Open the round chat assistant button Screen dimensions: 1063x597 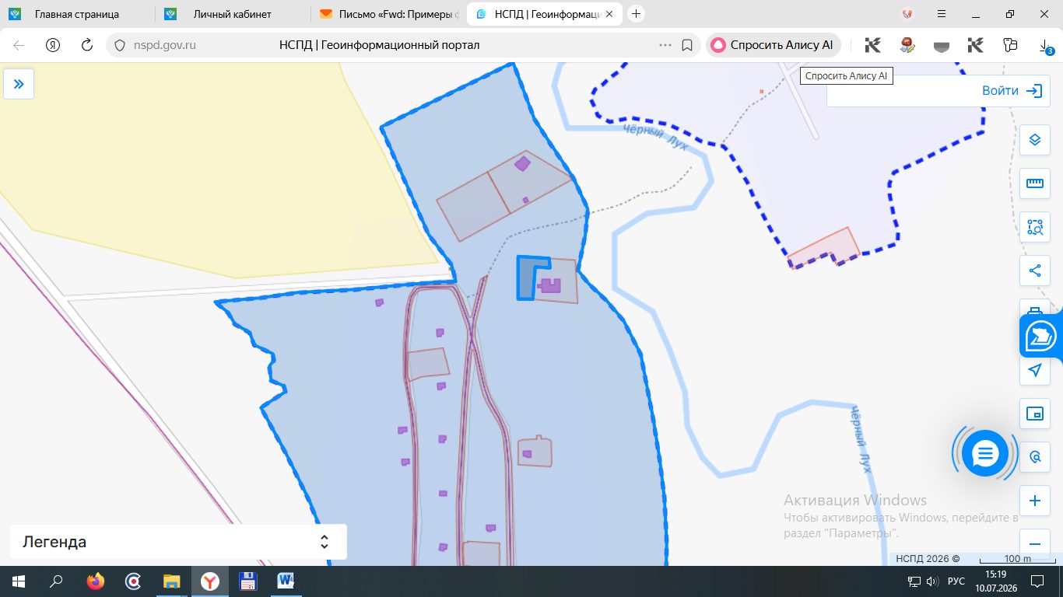985,453
